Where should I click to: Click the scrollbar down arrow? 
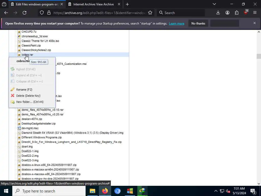[x=259, y=184]
